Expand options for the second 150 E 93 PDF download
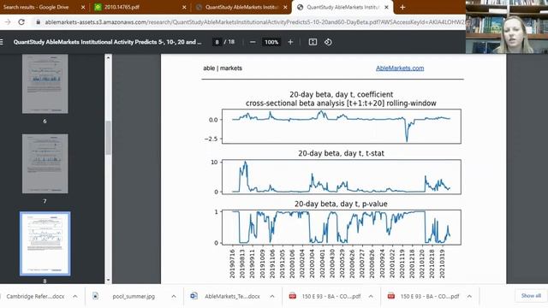 (469, 296)
